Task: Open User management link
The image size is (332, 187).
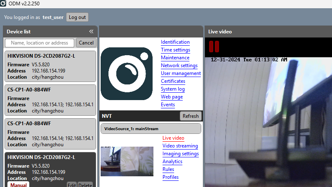Action: (x=181, y=73)
